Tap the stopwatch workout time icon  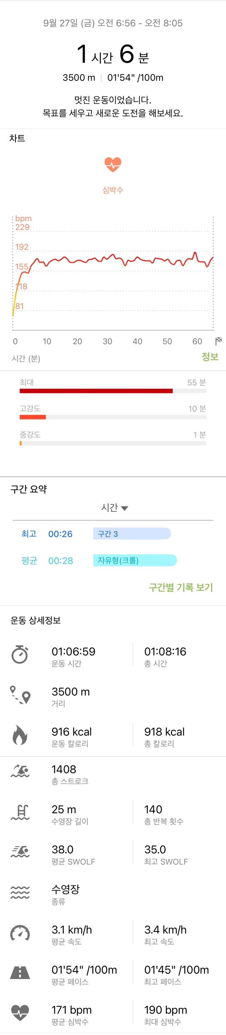20,654
